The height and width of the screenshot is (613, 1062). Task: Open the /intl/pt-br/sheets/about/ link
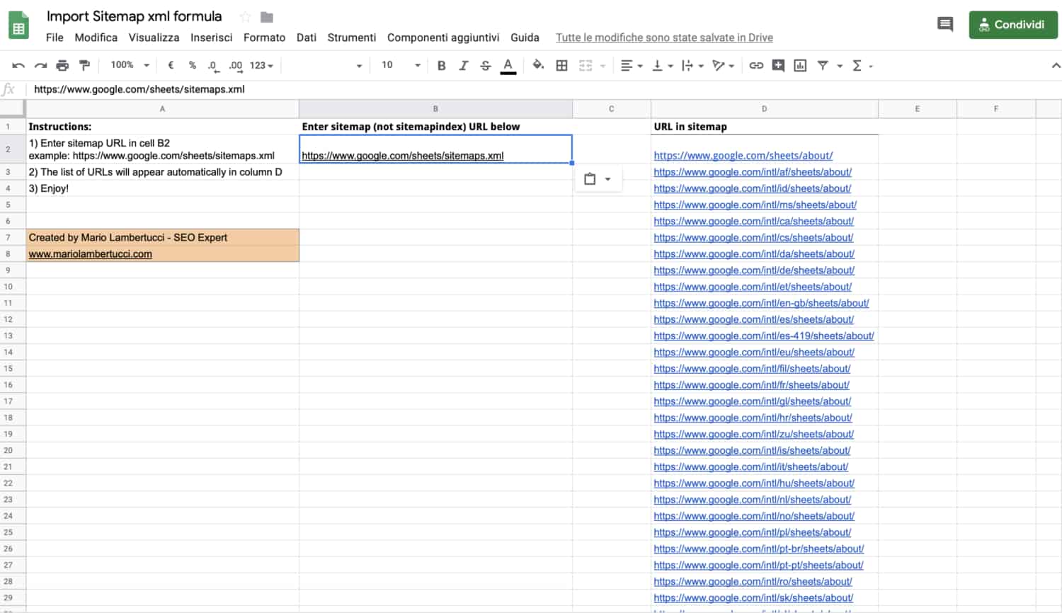click(759, 549)
